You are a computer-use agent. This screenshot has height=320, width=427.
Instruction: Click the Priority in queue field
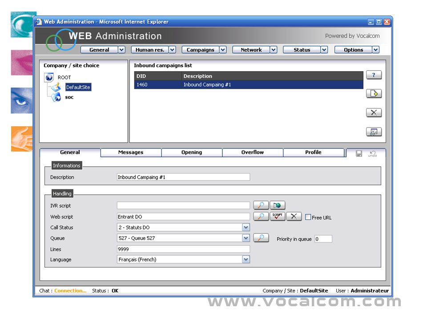[323, 239]
